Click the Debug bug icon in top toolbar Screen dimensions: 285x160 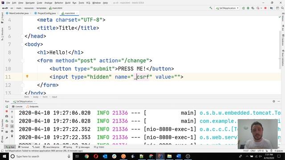coord(248,8)
